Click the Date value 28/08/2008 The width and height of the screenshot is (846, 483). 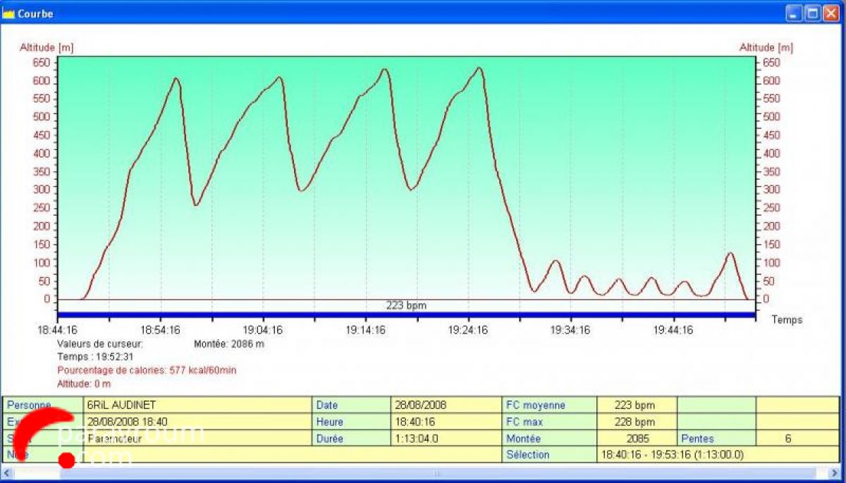point(445,405)
